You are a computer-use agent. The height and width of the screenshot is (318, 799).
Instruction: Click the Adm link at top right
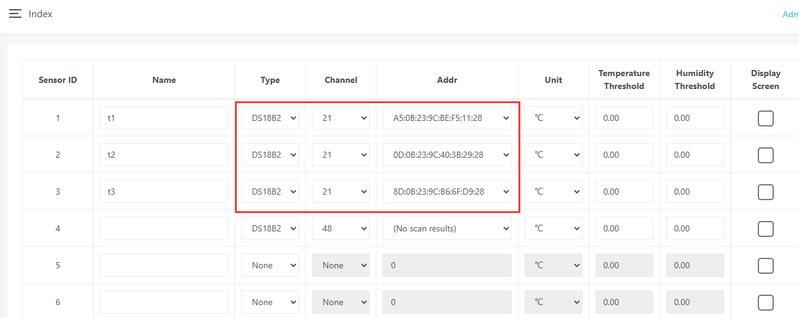click(790, 14)
